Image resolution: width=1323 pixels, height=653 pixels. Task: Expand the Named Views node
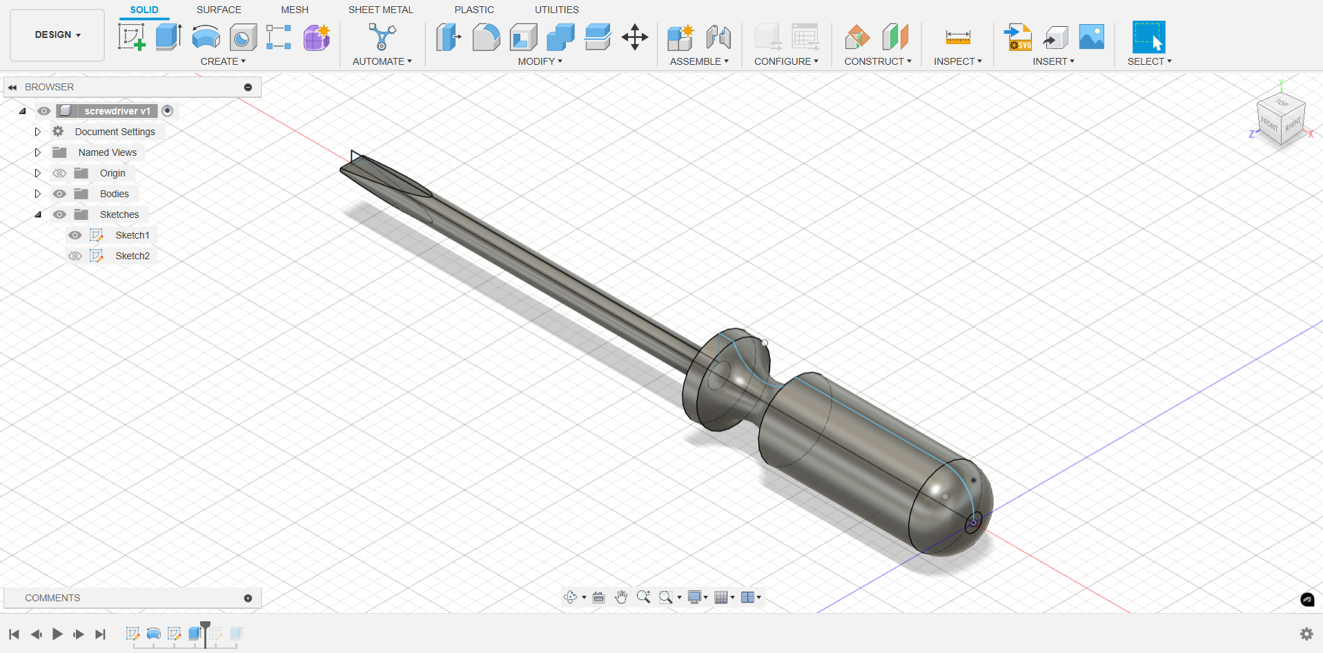[38, 152]
